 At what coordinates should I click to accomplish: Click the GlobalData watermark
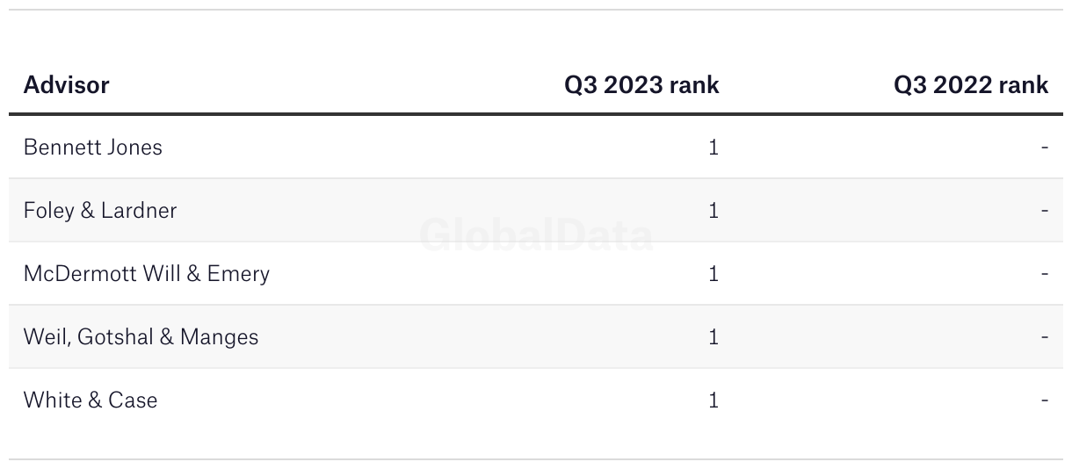[536, 235]
